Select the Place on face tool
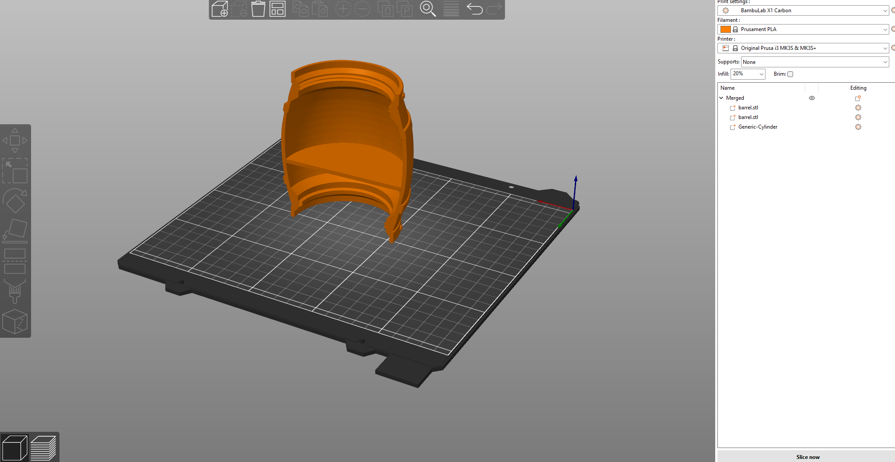Screen dimensions: 895x462 pos(15,231)
